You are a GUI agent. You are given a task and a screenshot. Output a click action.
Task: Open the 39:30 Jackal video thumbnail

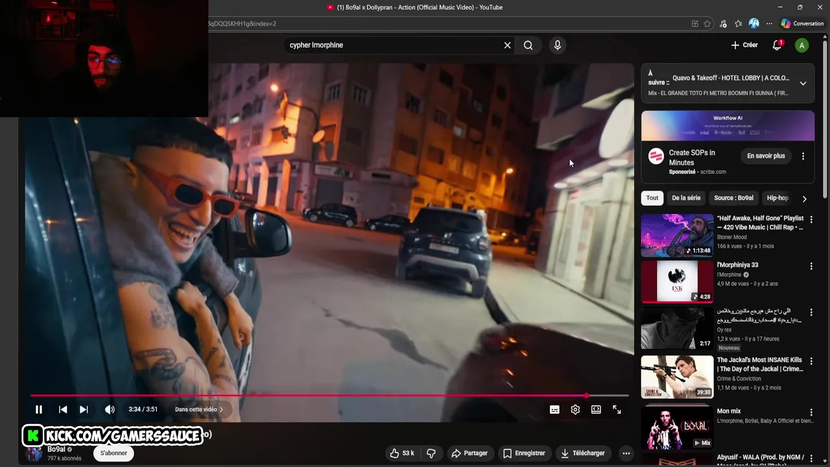677,376
